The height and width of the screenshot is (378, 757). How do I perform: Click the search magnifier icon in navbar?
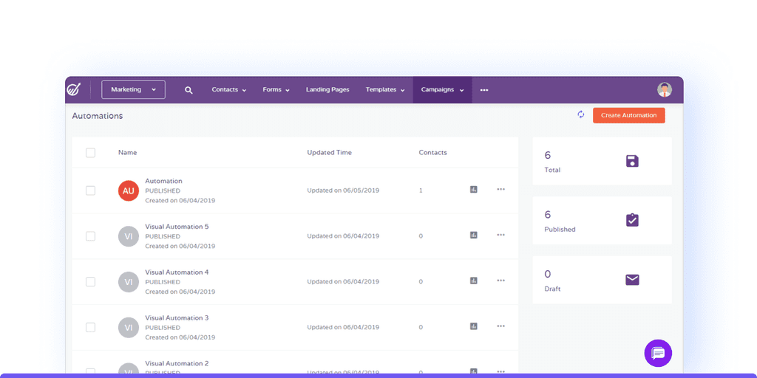[x=189, y=90]
